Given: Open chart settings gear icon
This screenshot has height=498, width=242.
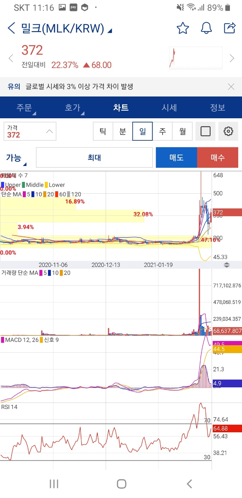Looking at the screenshot, I should coord(229,131).
